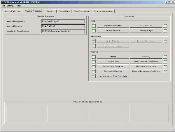Image resolution: width=175 pixels, height=132 pixels.
Task: Click the table icon beside Surface Tension
Action: (94, 30)
